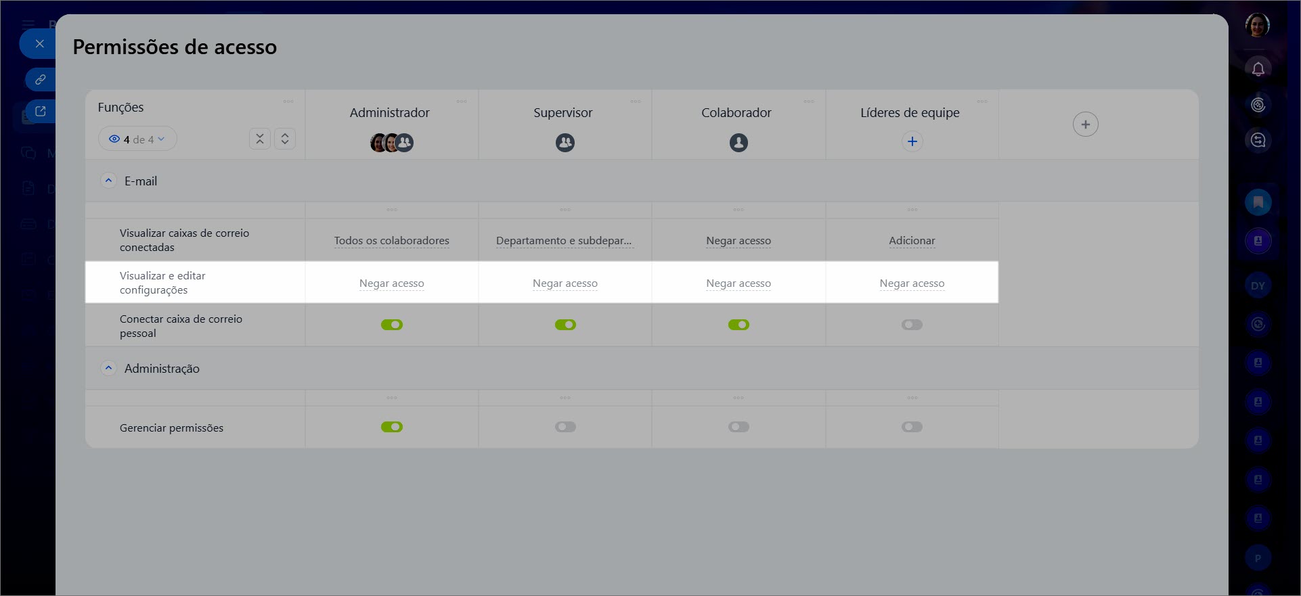Collapse all function sections icon
Viewport: 1301px width, 596px height.
[x=260, y=139]
